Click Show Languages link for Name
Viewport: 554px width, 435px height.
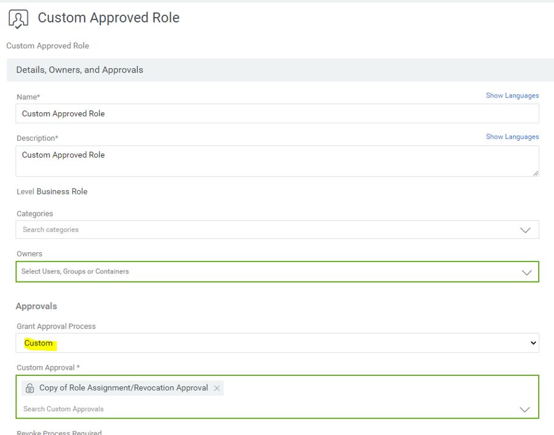[x=512, y=96]
